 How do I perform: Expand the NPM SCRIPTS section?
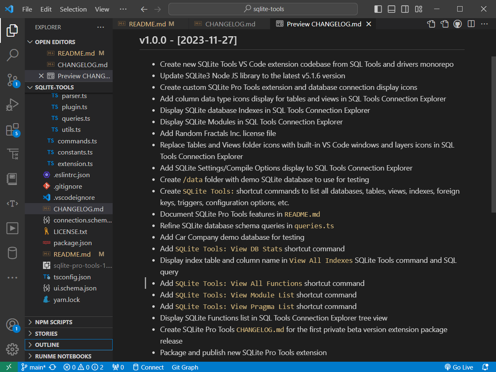pyautogui.click(x=68, y=322)
